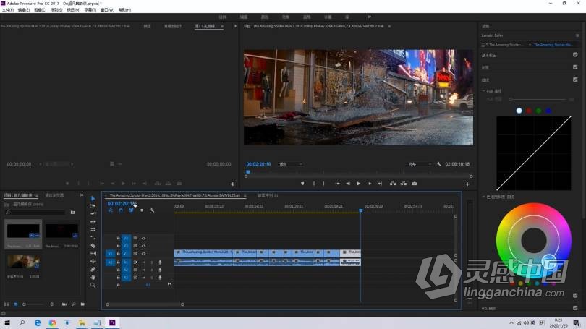Screen dimensions: 586x329
Task: Toggle V2 track output eye
Action: click(x=143, y=246)
